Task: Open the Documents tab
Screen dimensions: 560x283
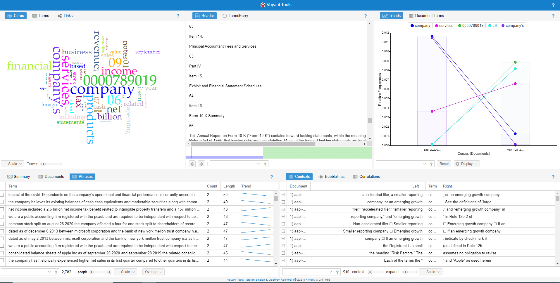Action: pos(51,177)
